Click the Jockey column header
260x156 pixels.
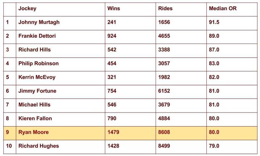pyautogui.click(x=60, y=10)
